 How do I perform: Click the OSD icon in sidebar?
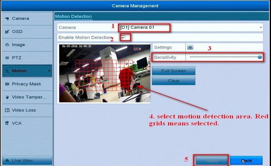tap(7, 32)
